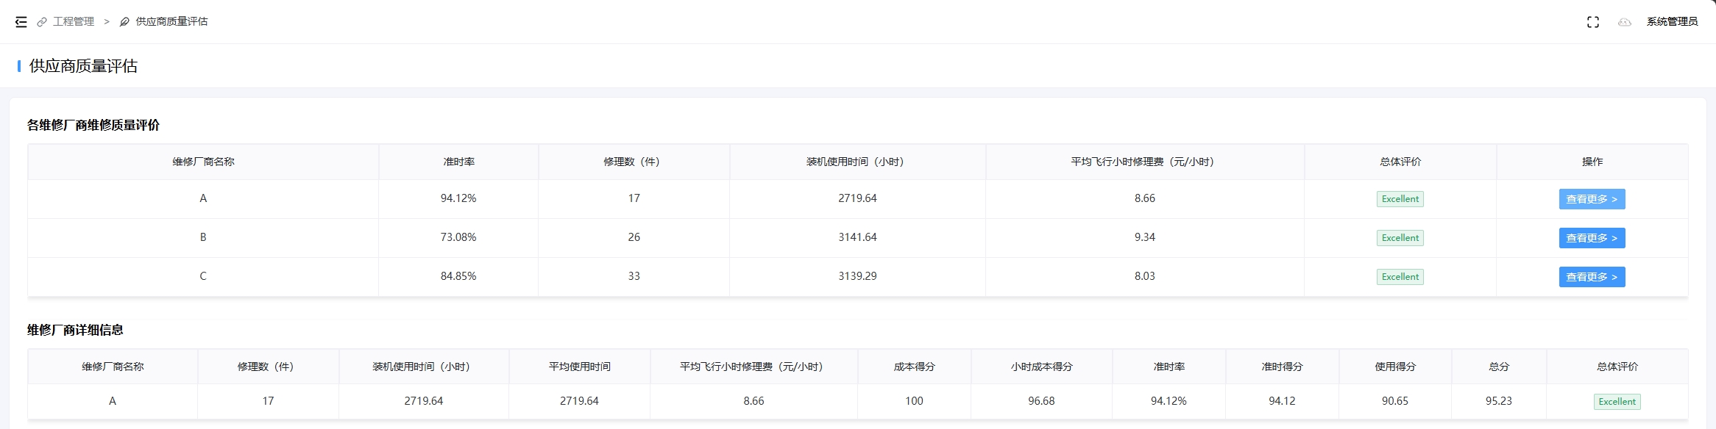Screen dimensions: 1716x429
Task: Click 维修厂商详细信息 section title
Action: pos(75,330)
